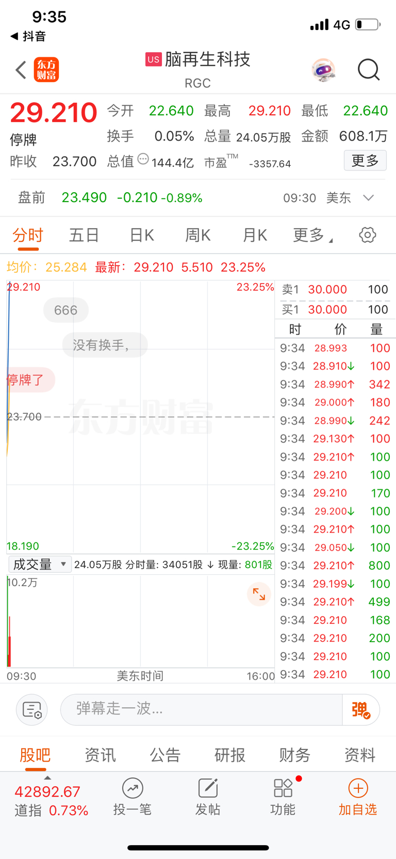Switch to the 日K tab
This screenshot has width=396, height=859.
click(x=142, y=236)
